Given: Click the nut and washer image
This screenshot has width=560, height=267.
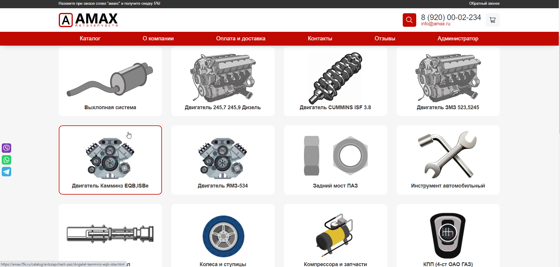Looking at the screenshot, I should [335, 156].
